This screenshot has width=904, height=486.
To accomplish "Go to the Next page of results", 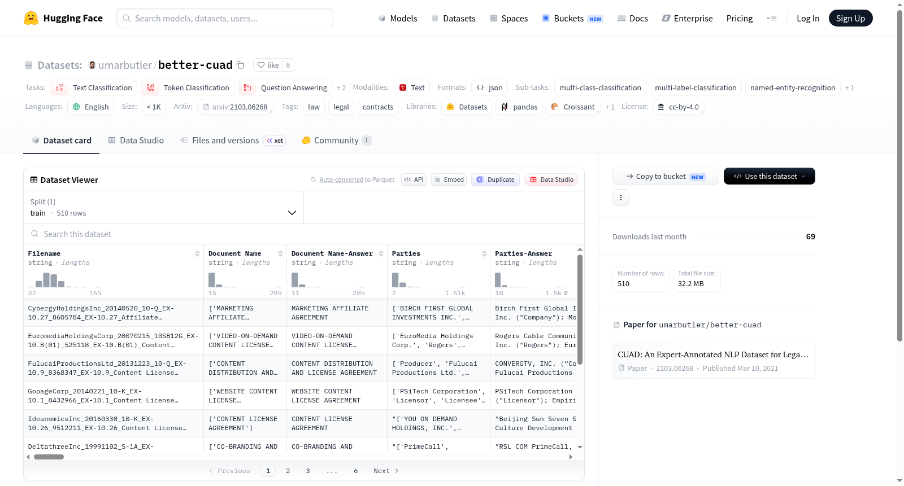I will (x=386, y=471).
